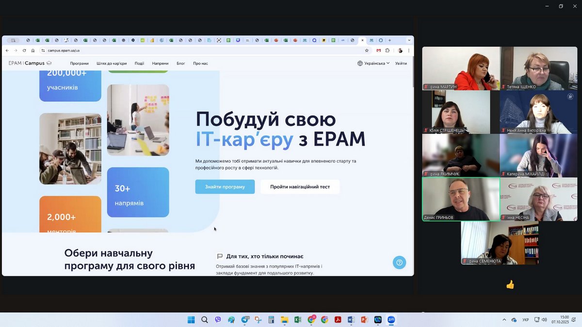Open the Chrome three-dot menu

409,50
